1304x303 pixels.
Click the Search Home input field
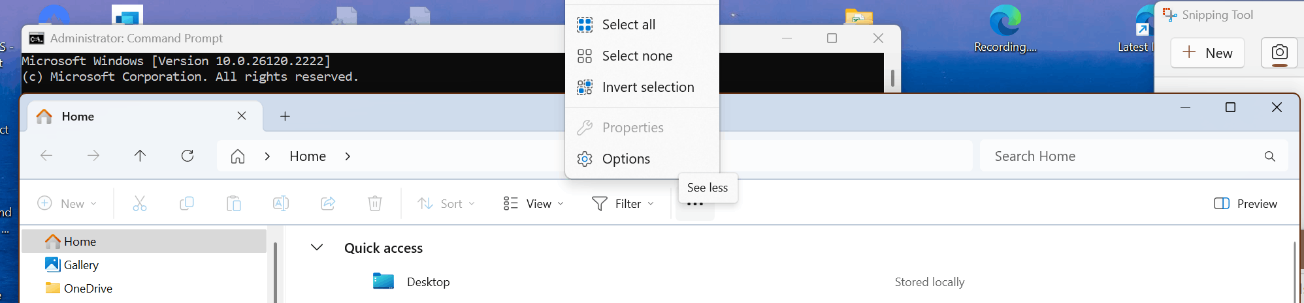tap(1133, 156)
